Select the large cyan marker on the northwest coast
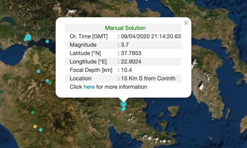Viewport: 247px width, 148px height. tap(28, 37)
